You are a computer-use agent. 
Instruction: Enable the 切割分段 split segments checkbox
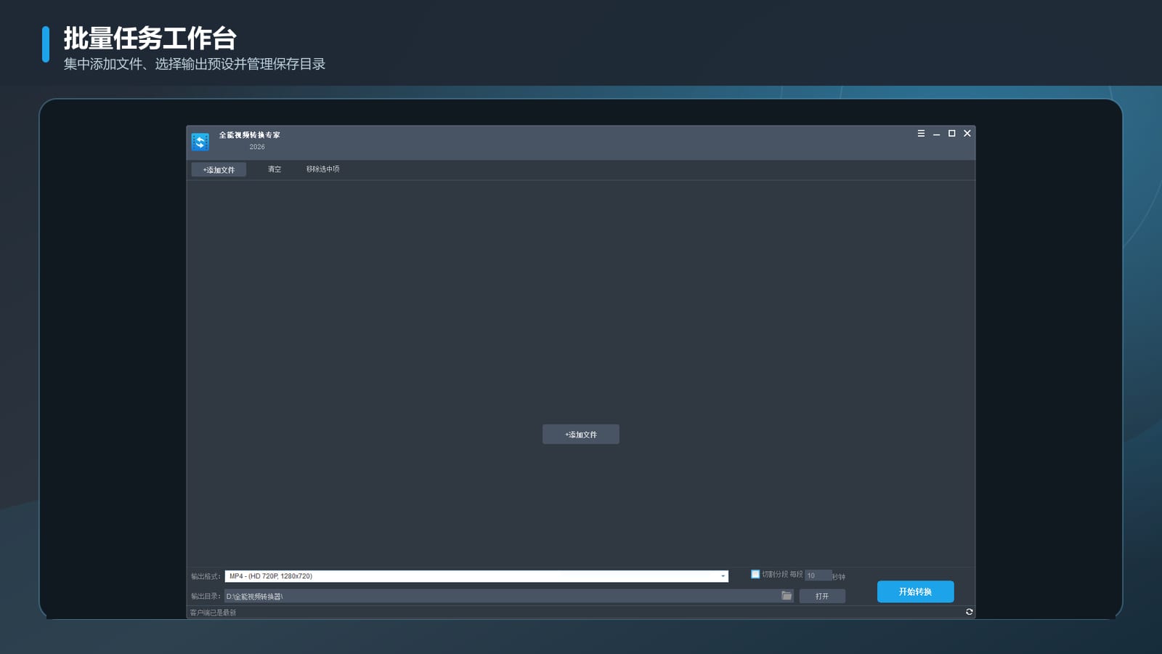pos(755,574)
